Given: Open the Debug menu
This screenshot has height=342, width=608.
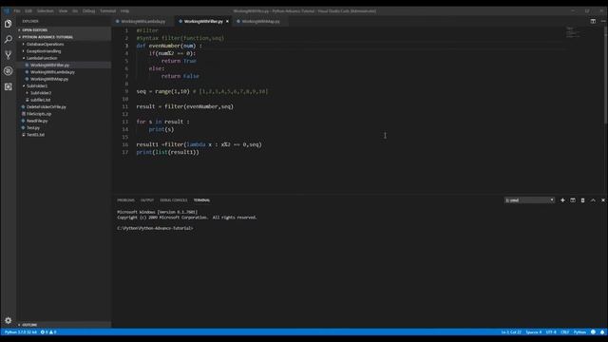Looking at the screenshot, I should point(88,10).
